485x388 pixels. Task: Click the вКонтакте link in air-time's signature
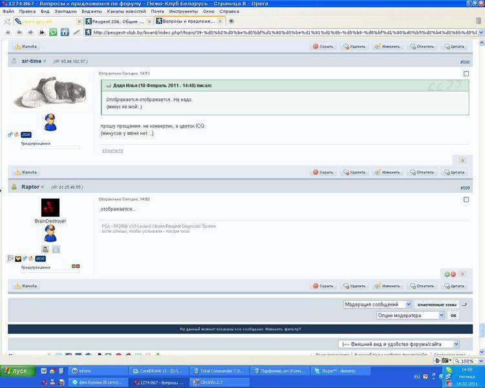point(113,150)
